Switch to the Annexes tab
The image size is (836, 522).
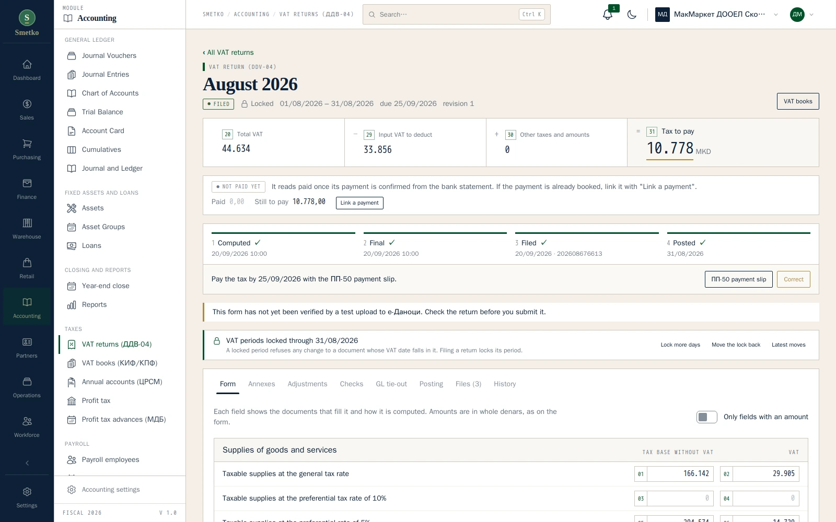tap(261, 384)
